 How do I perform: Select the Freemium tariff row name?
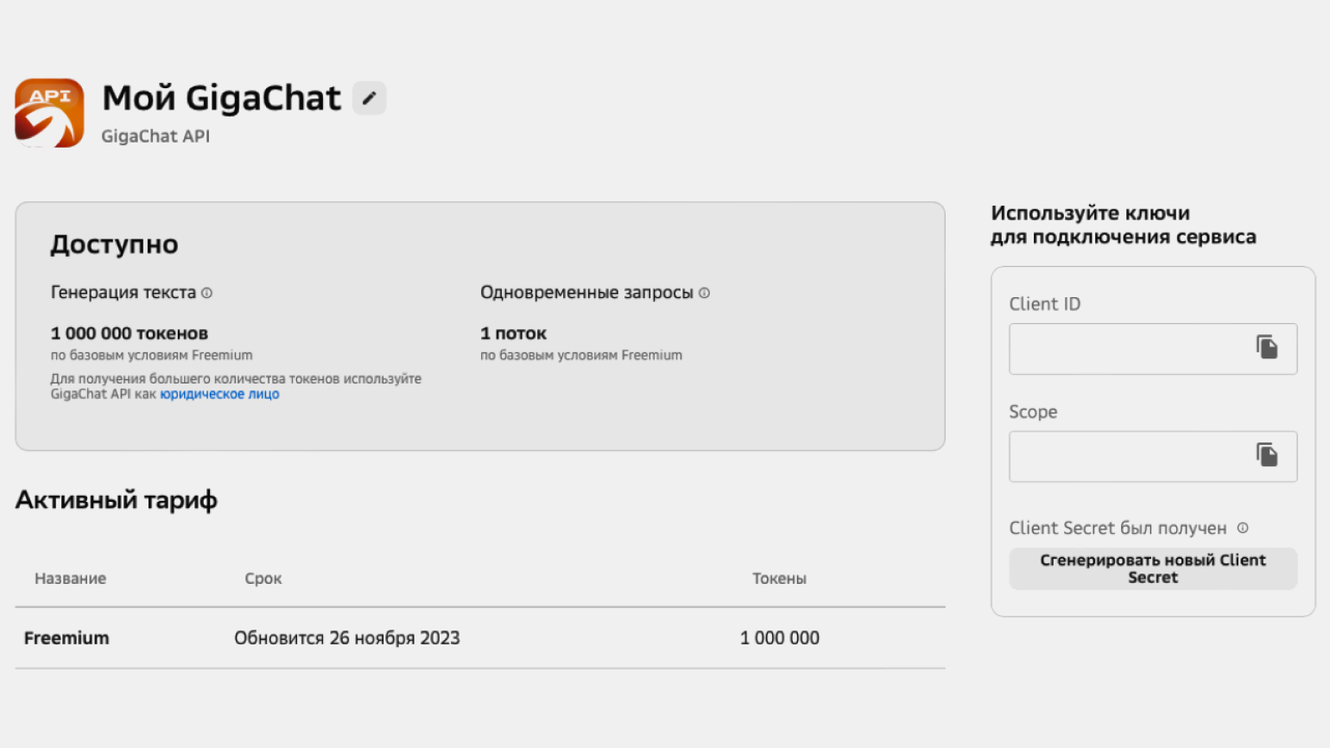(66, 638)
